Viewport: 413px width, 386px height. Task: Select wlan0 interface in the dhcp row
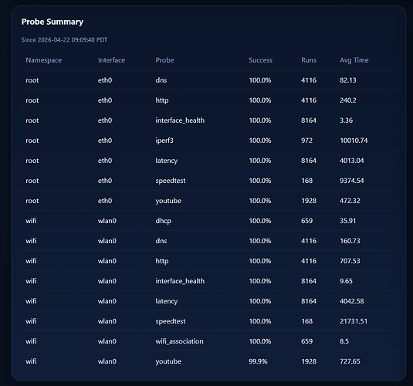click(x=107, y=221)
